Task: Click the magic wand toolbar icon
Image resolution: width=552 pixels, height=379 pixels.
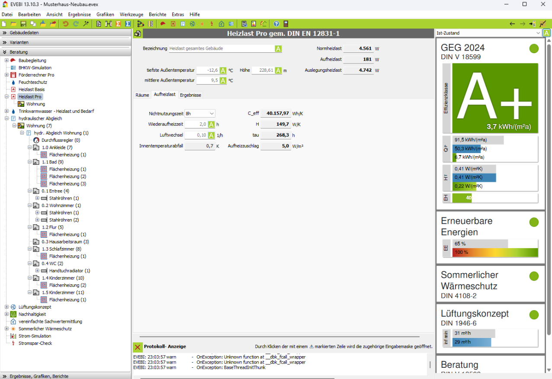Action: (x=86, y=24)
